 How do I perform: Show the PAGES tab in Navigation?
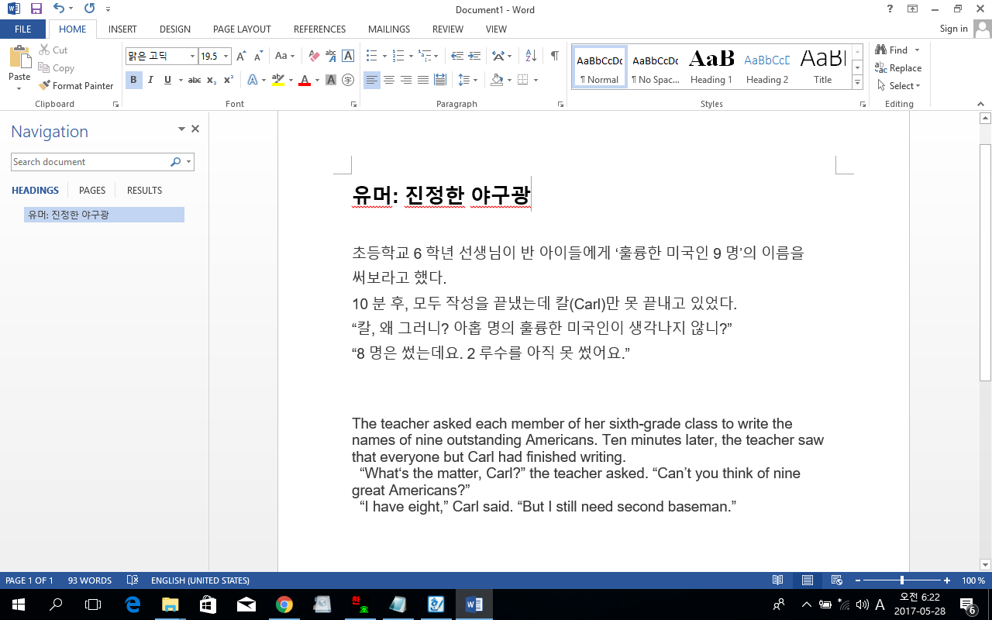pyautogui.click(x=92, y=191)
